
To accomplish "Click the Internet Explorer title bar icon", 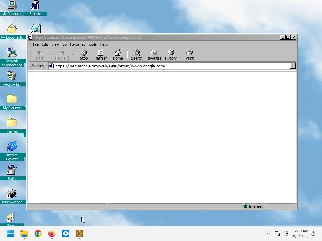I will coord(30,38).
